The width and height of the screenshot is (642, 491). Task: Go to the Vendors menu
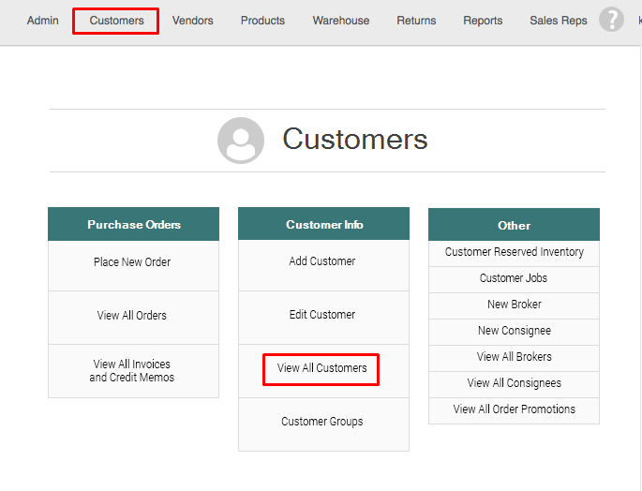192,21
